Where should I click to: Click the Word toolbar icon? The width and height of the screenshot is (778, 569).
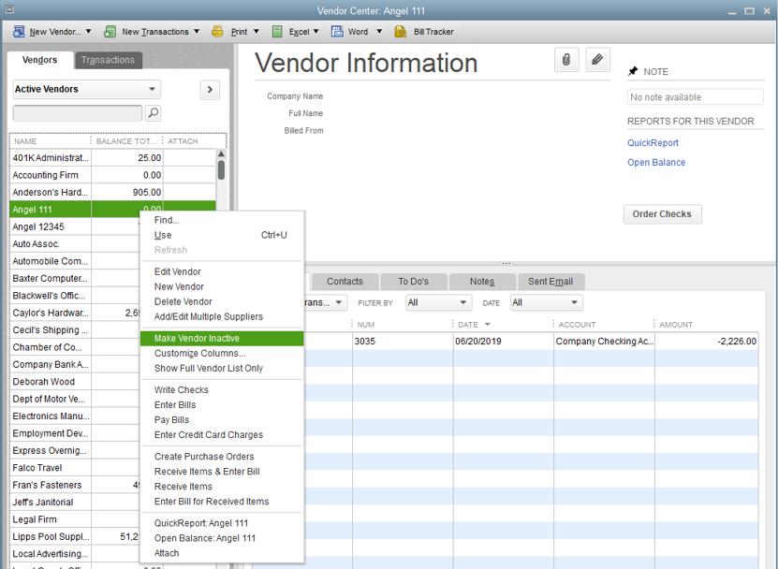point(337,32)
